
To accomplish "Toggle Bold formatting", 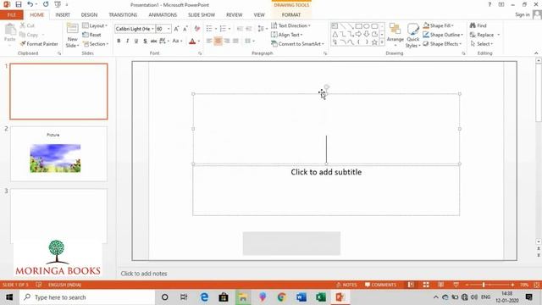I will click(119, 42).
